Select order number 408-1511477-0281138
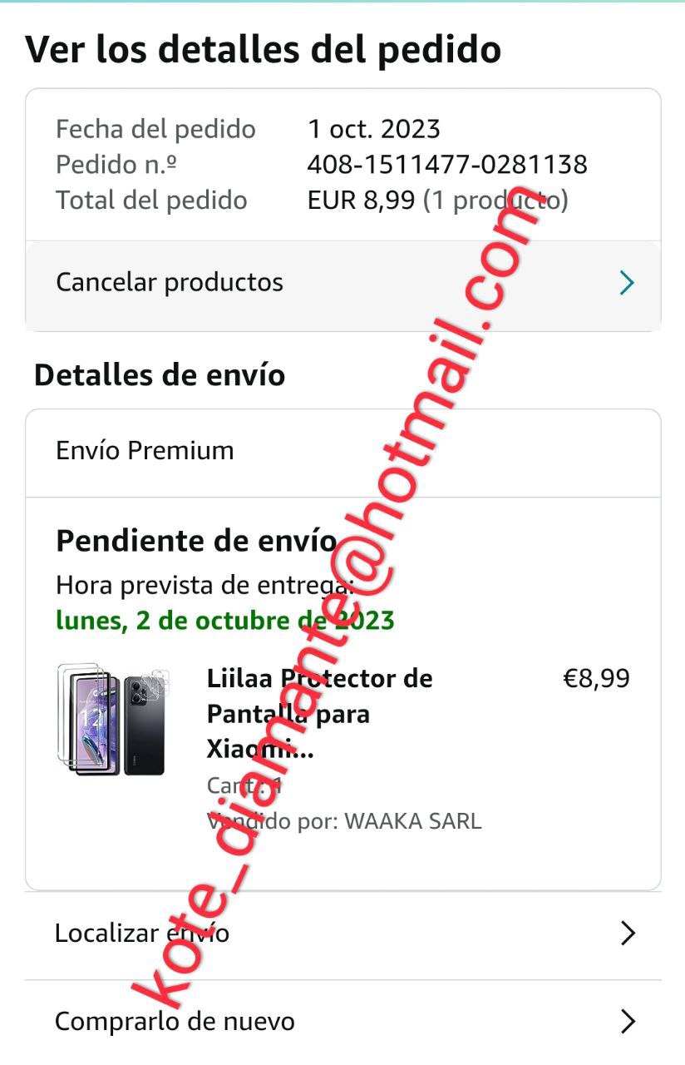The height and width of the screenshot is (1065, 685). [x=447, y=165]
